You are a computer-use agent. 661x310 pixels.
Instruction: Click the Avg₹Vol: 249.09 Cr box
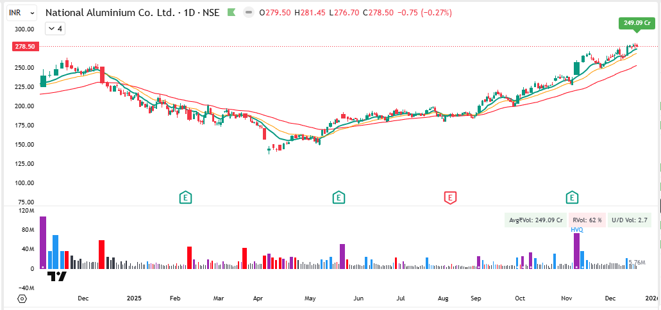pos(535,220)
